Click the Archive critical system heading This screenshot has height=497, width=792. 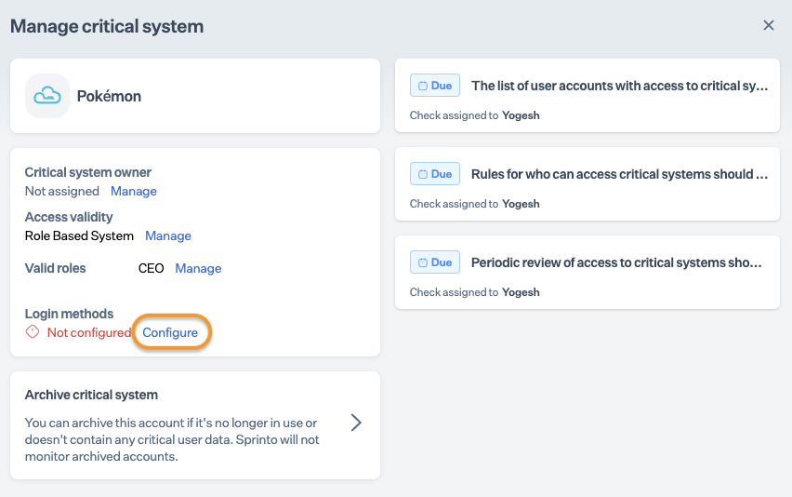coord(91,395)
